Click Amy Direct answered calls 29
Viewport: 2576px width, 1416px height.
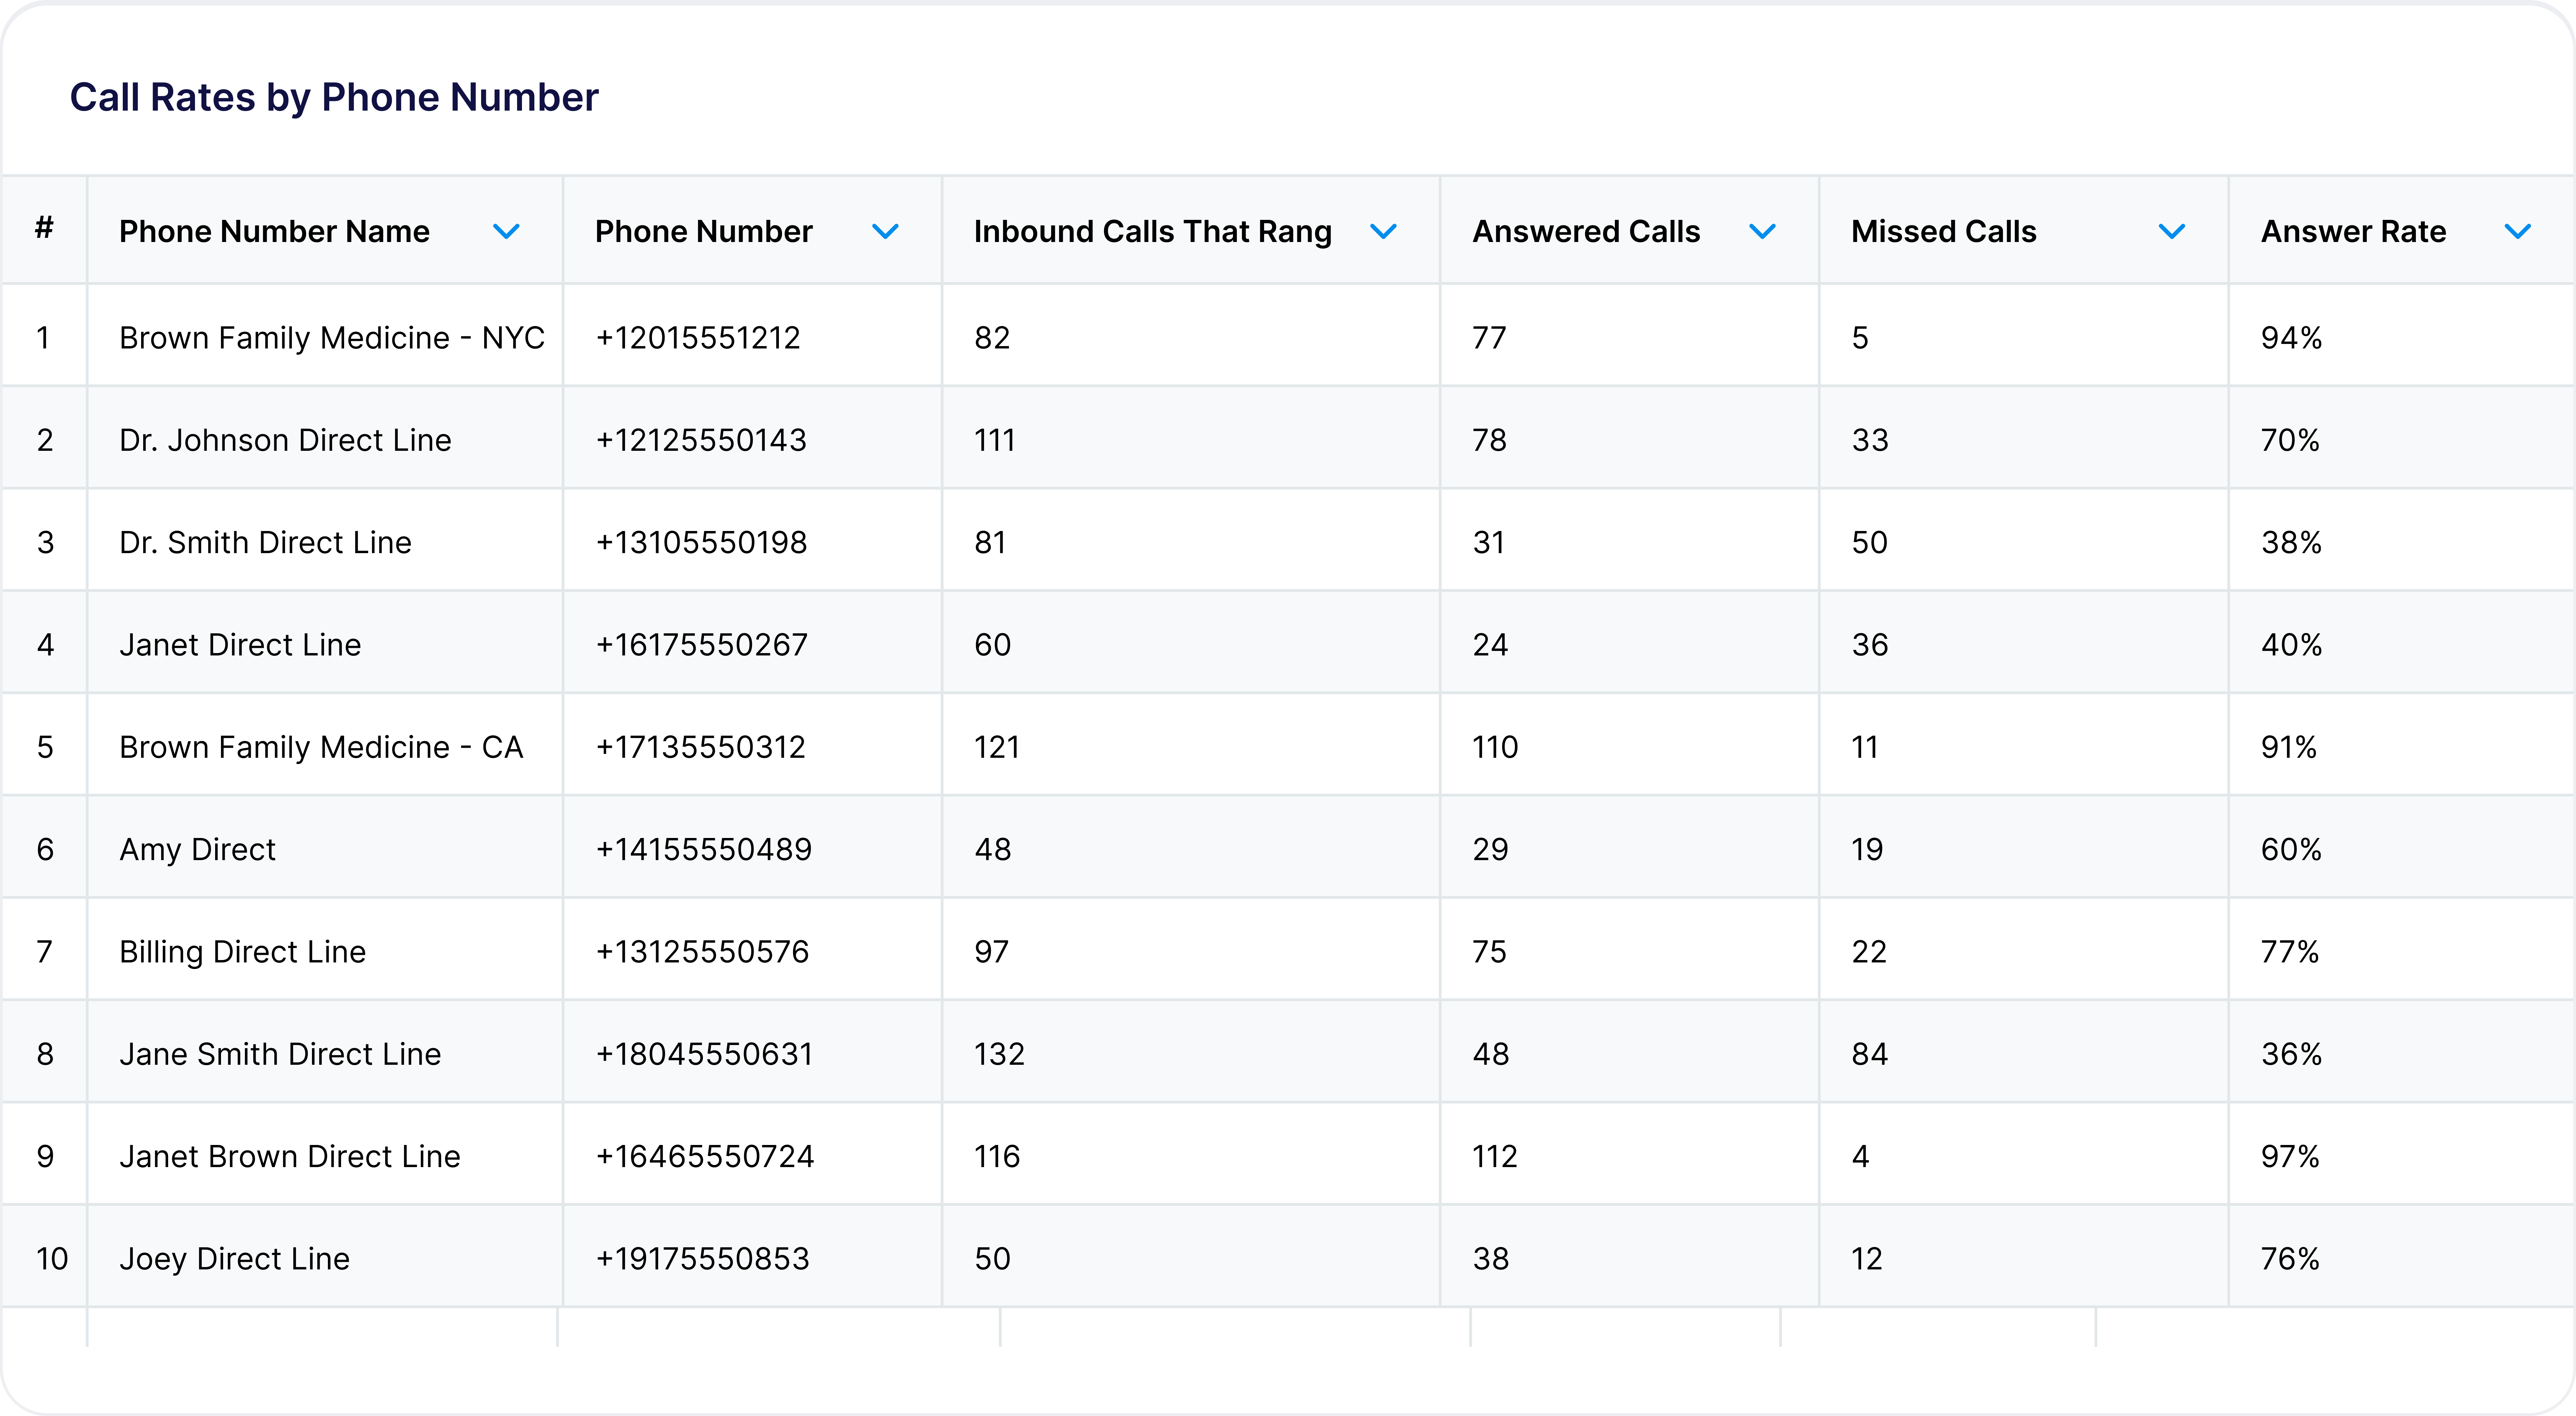point(1490,849)
